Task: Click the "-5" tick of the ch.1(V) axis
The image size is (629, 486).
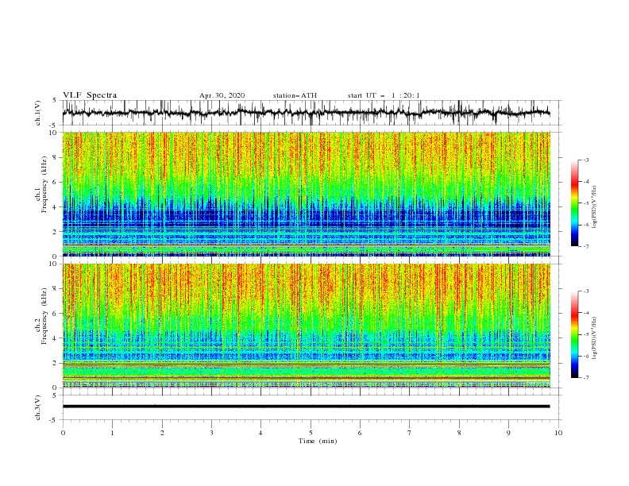Action: (x=54, y=125)
